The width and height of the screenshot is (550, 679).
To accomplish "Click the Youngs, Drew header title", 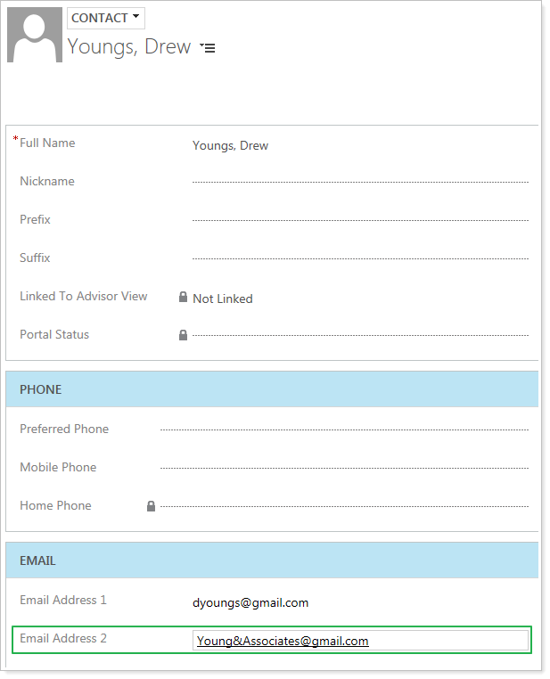I will point(129,46).
